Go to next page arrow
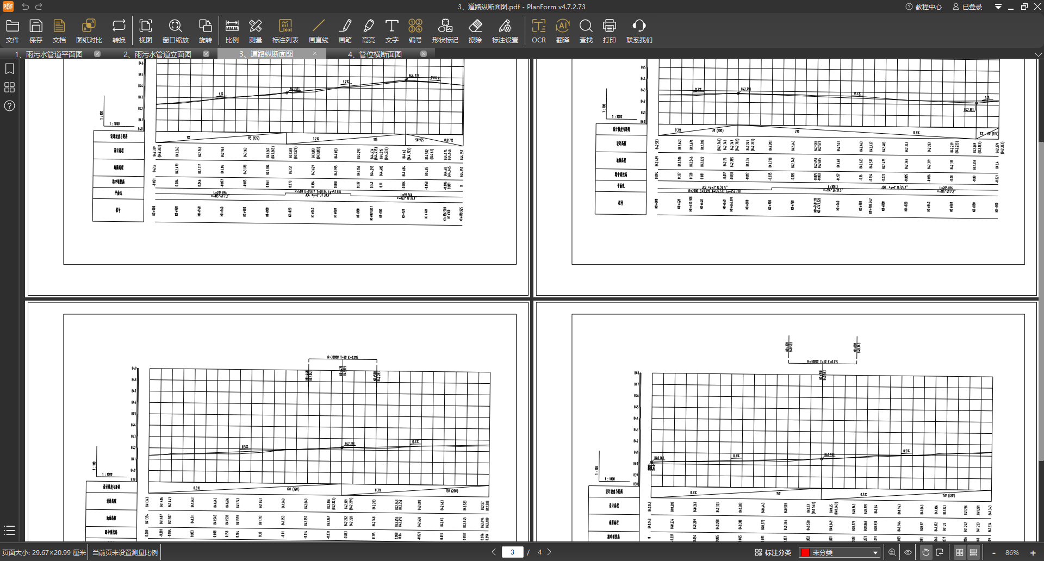1044x561 pixels. tap(549, 552)
